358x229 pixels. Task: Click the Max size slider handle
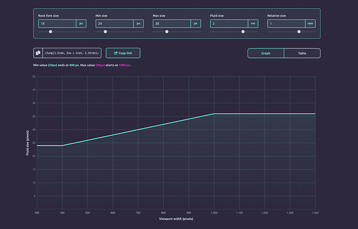(x=167, y=31)
